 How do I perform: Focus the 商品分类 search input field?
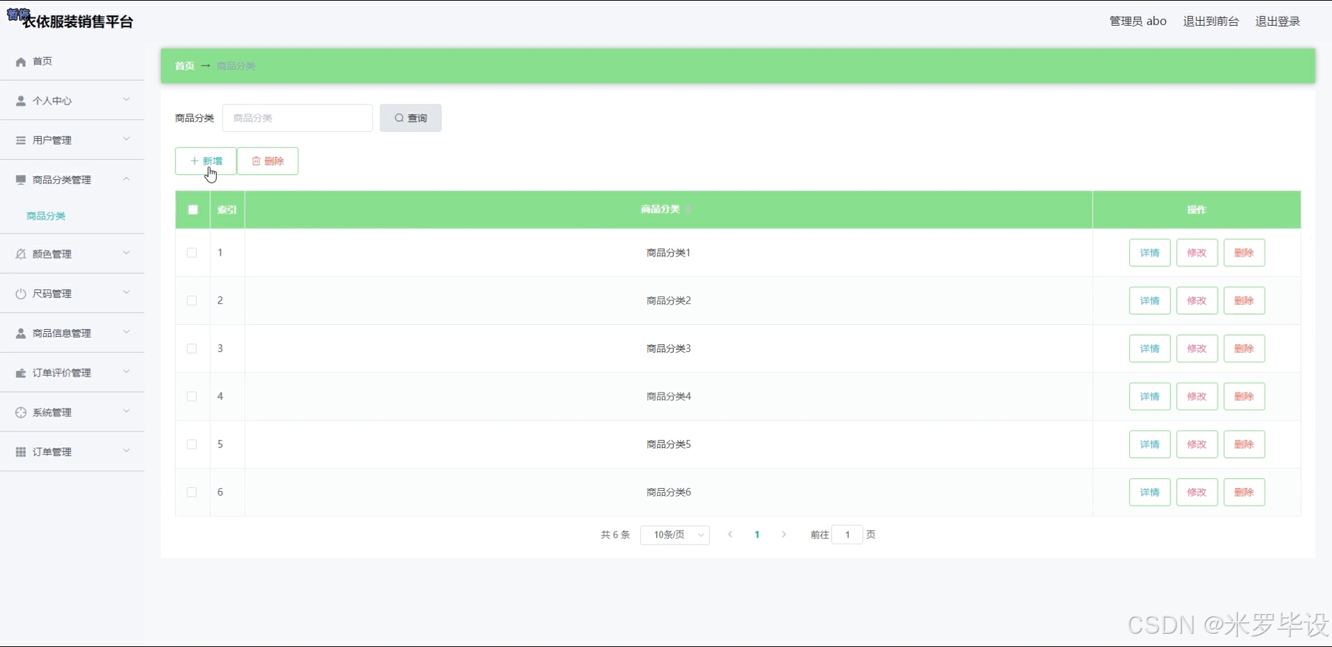pos(298,118)
